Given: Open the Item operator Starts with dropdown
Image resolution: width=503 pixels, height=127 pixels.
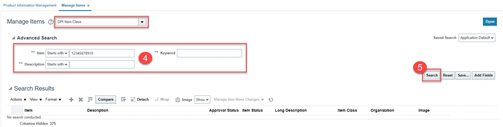Looking at the screenshot, I should click(x=57, y=53).
